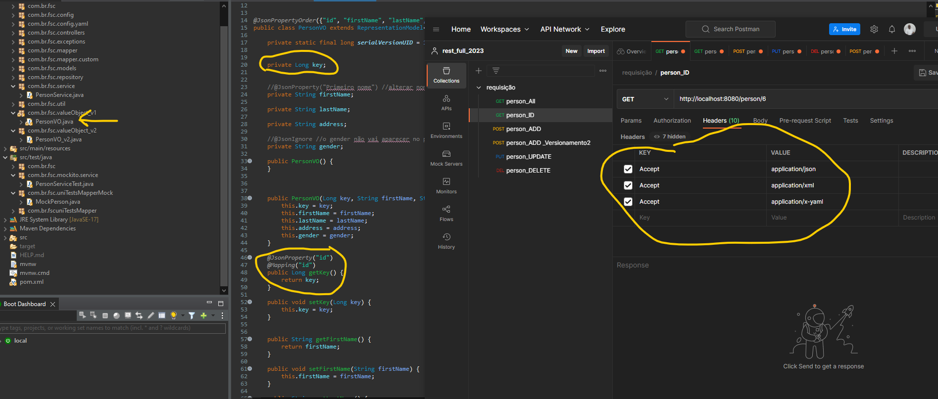The height and width of the screenshot is (399, 938).
Task: Open the APIs section in Postman sidebar
Action: pyautogui.click(x=446, y=103)
